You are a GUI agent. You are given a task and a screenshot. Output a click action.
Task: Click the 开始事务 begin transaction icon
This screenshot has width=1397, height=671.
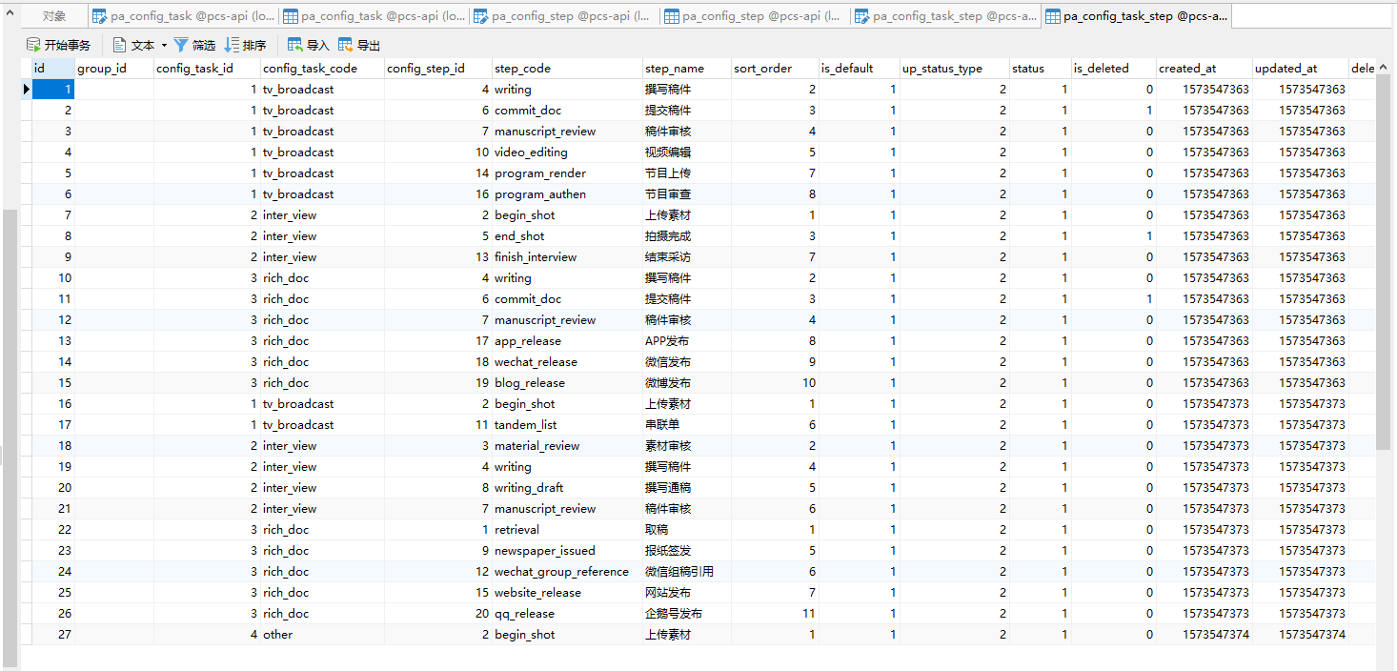[33, 45]
